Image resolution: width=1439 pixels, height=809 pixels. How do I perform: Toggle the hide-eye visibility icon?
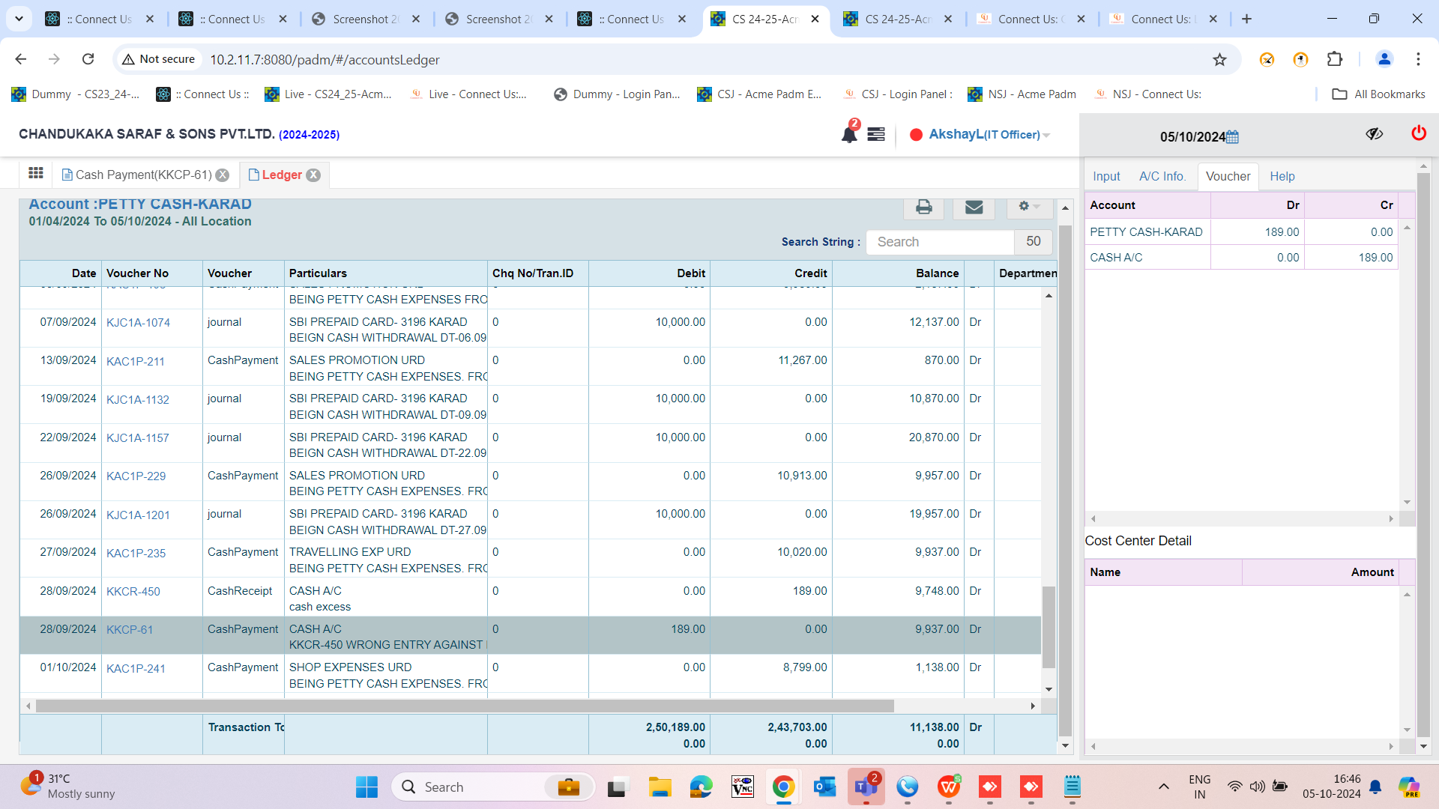click(1374, 133)
